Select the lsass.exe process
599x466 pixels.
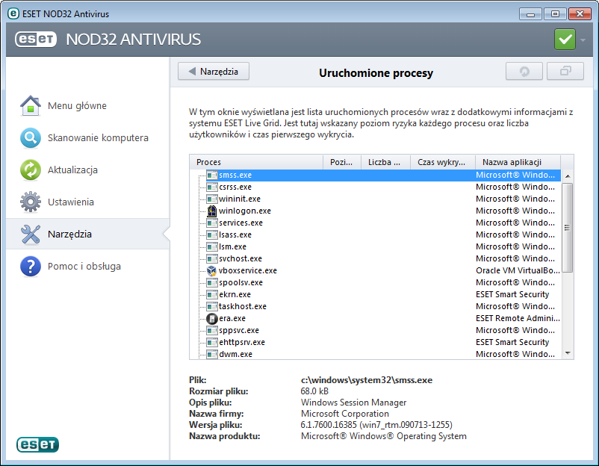[375, 234]
